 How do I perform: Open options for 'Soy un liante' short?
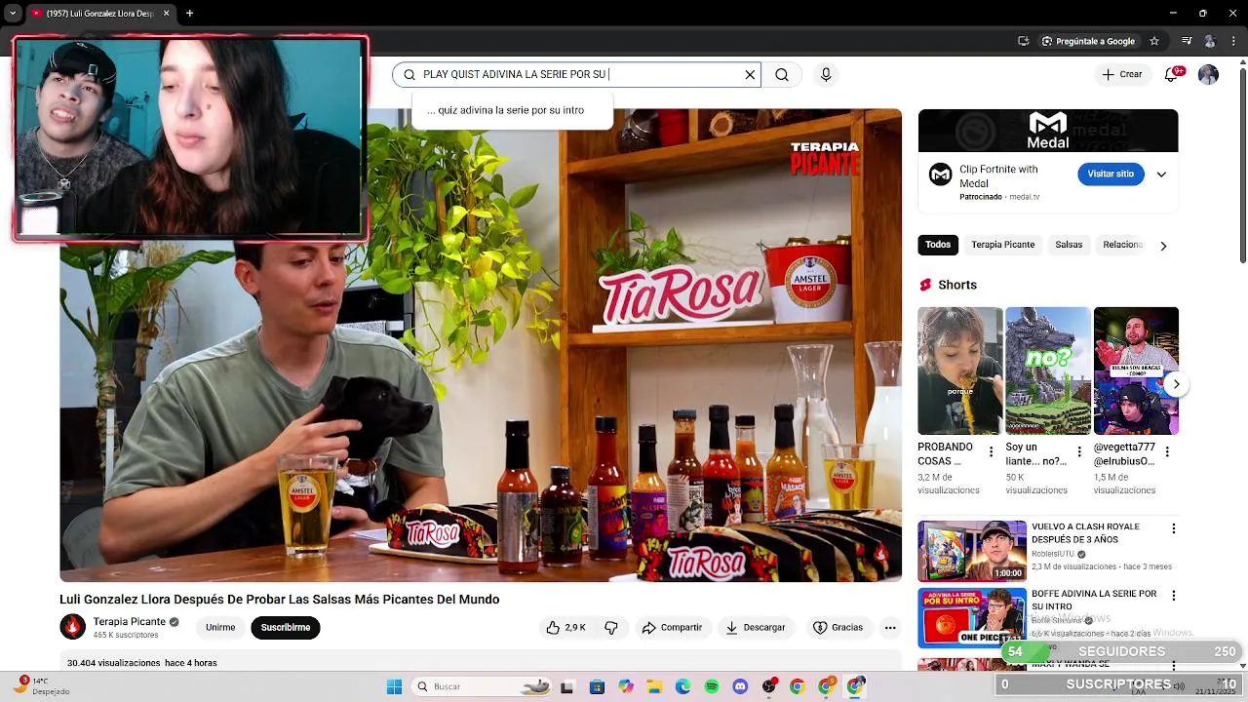(1079, 452)
